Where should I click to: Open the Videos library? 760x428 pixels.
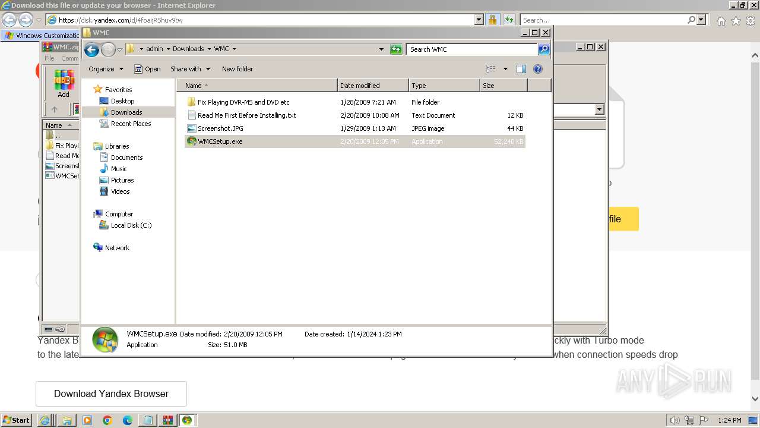click(120, 191)
